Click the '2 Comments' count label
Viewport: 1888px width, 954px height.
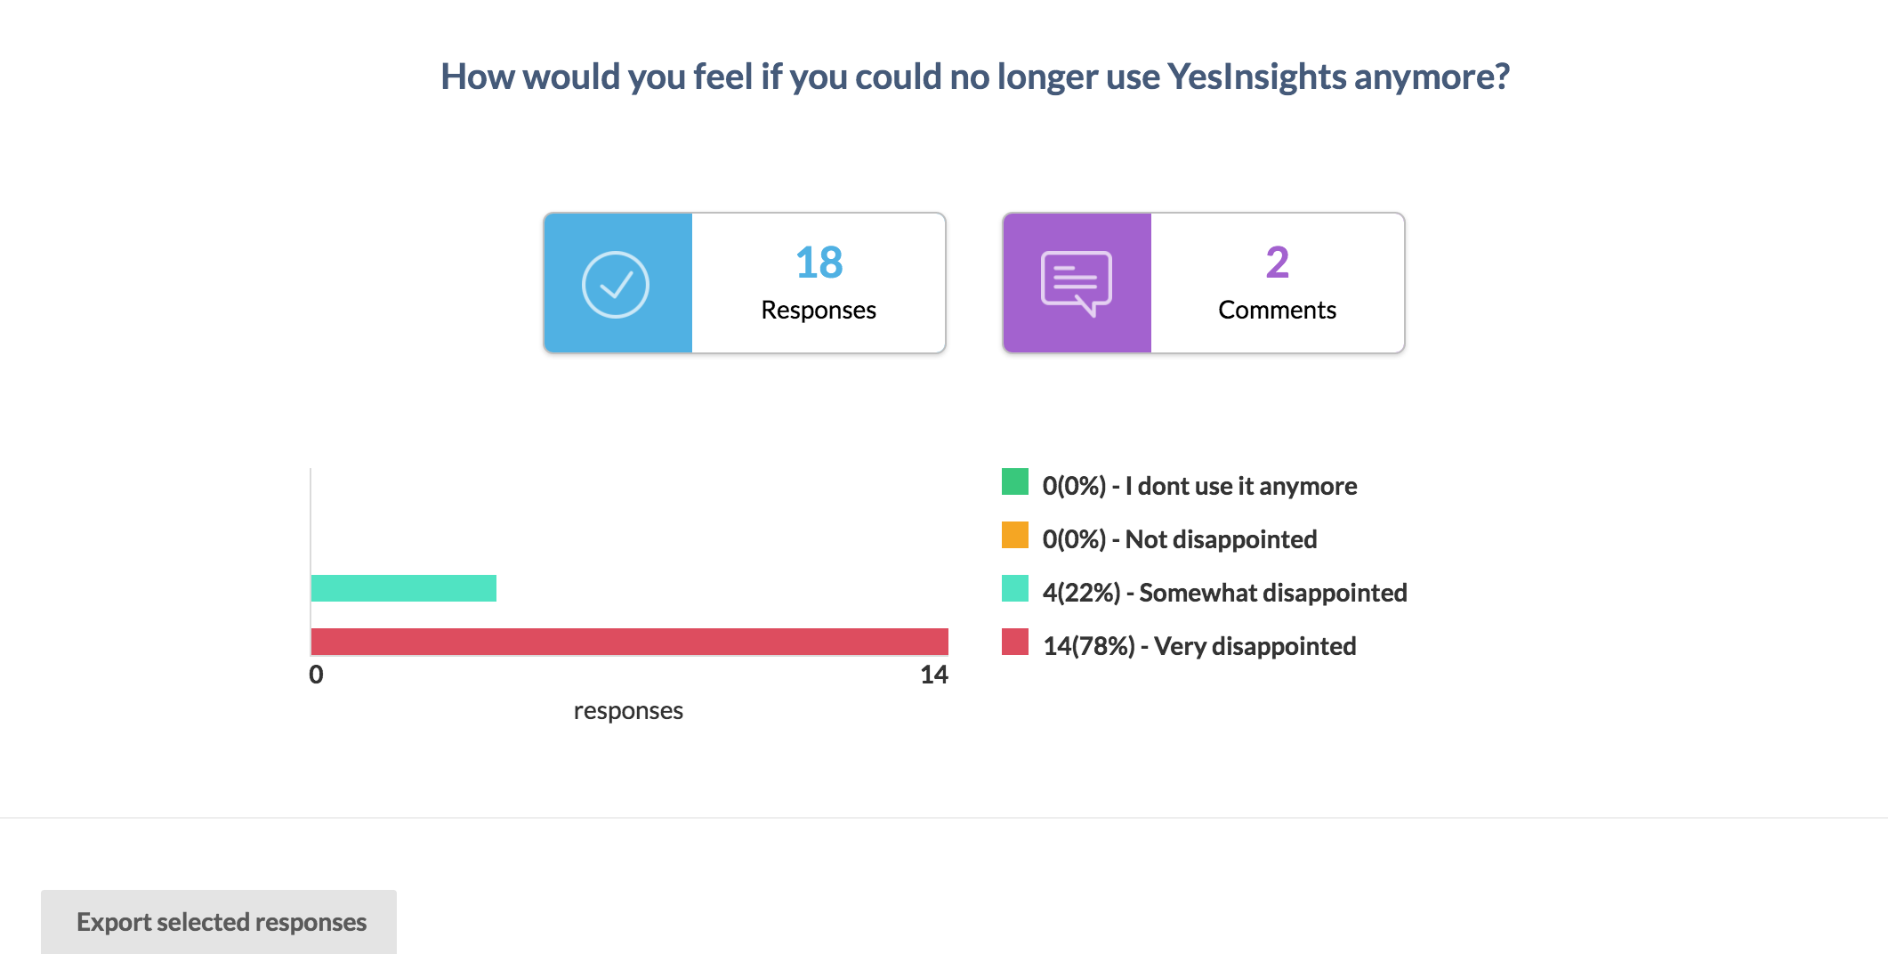[1276, 285]
